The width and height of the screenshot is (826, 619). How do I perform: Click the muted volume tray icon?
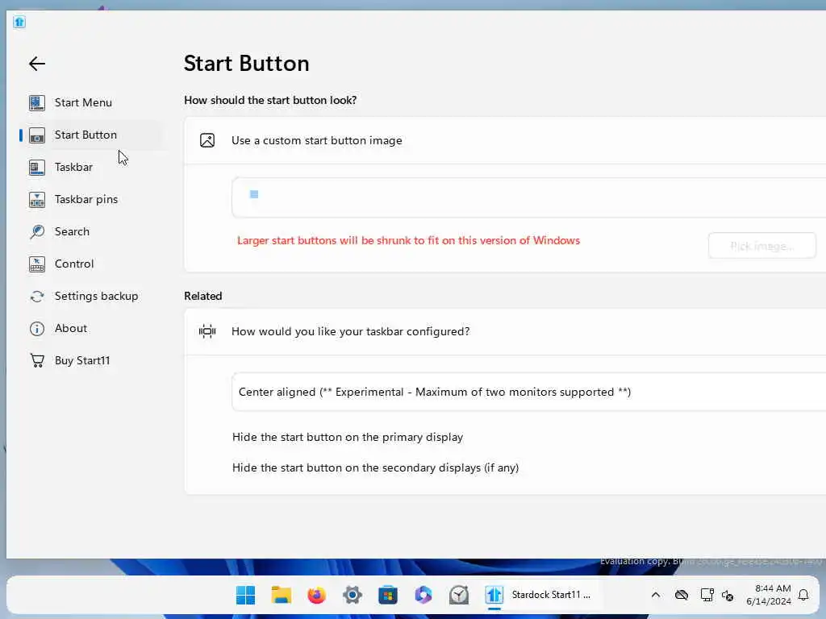[728, 596]
